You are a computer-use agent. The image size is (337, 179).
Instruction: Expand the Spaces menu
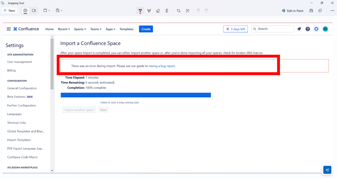point(80,29)
